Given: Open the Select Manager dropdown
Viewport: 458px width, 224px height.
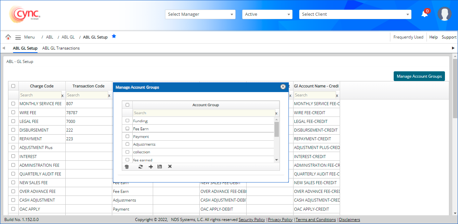Looking at the screenshot, I should coord(200,14).
